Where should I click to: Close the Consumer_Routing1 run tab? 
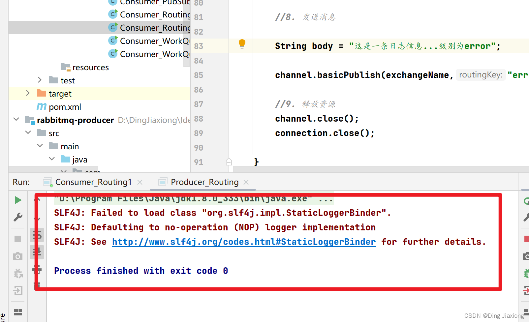[140, 182]
